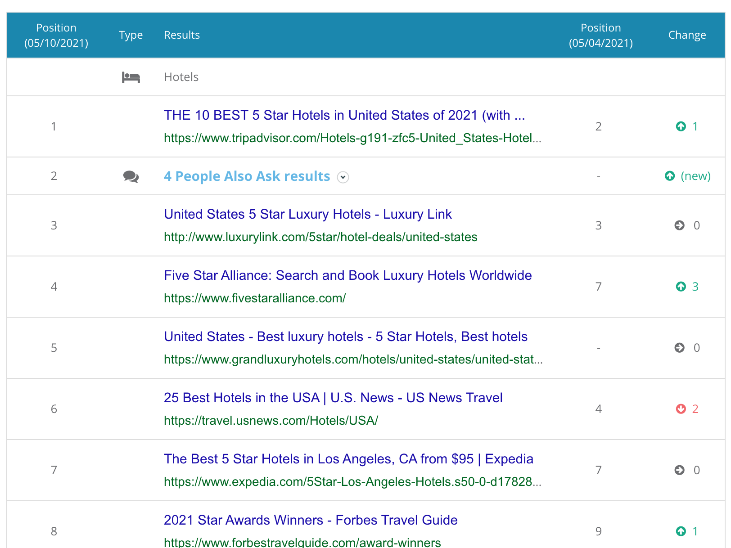
Task: Click red down arrow for US News row
Action: click(x=681, y=409)
